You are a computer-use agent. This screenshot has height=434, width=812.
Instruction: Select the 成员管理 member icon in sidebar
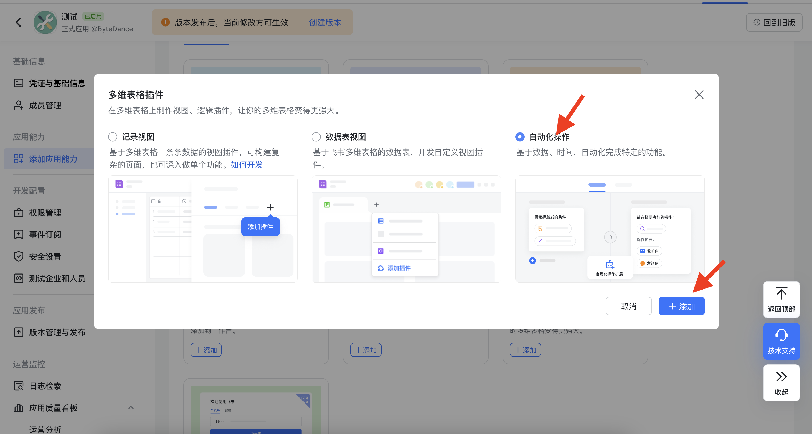[19, 105]
